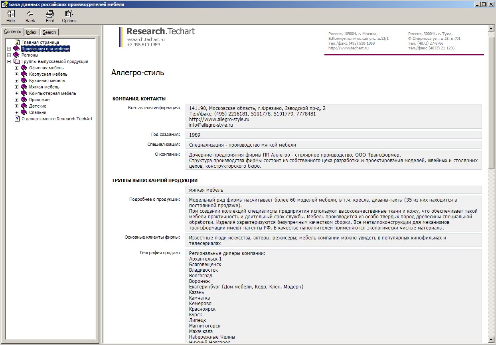
Task: Click the Аллегро-стиль page heading
Action: click(138, 73)
